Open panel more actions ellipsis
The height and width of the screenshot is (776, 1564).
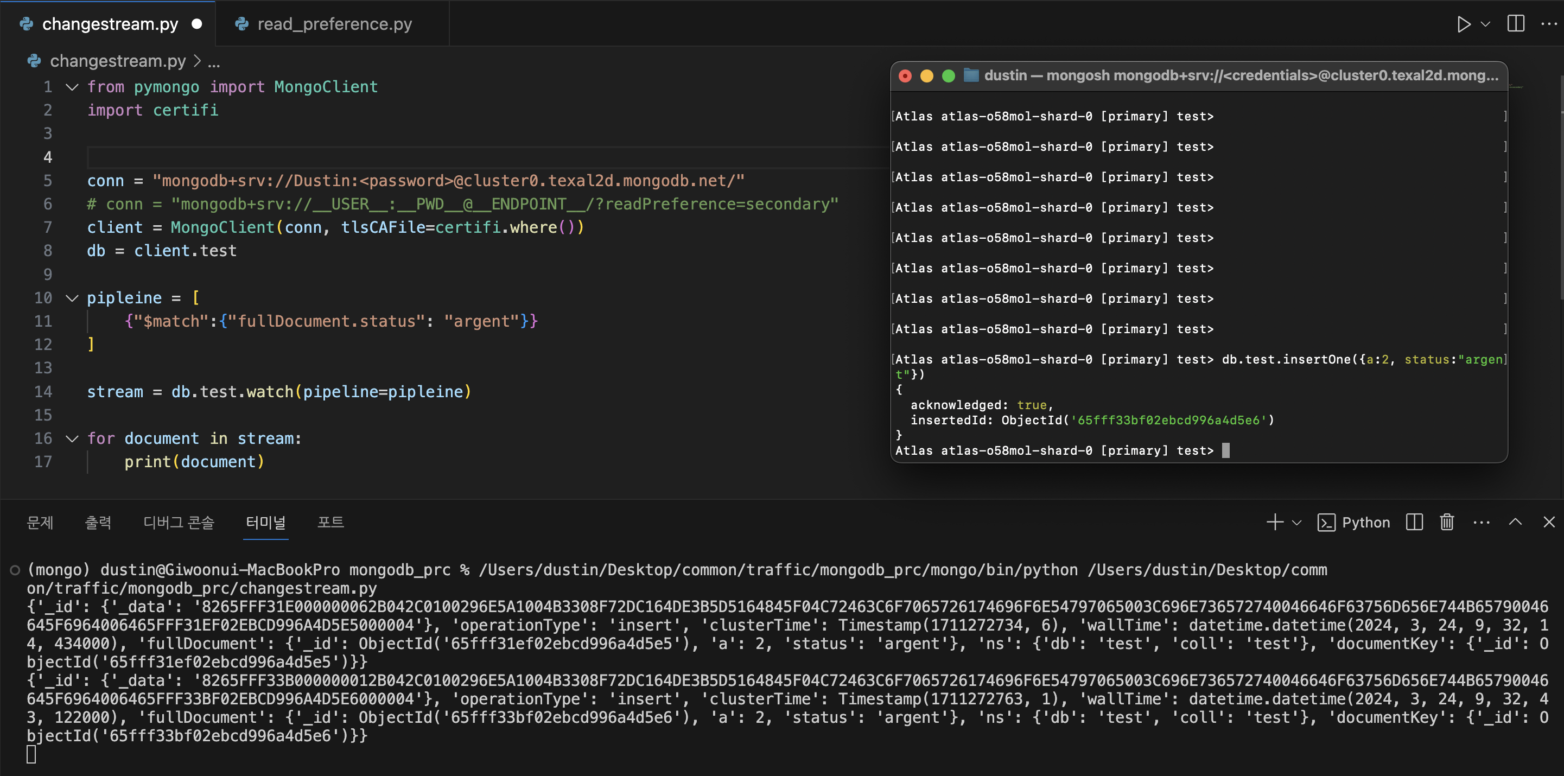pyautogui.click(x=1481, y=522)
